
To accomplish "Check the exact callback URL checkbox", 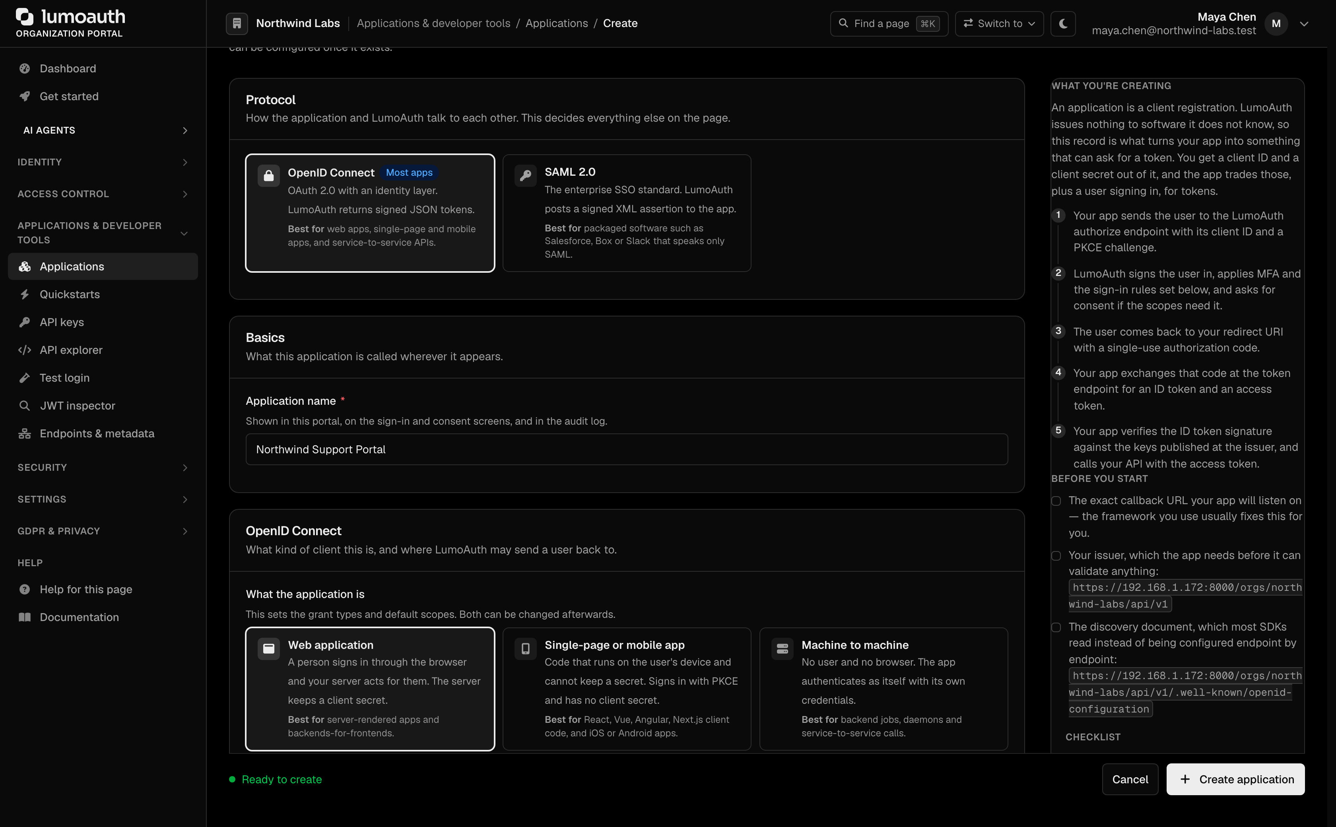I will (x=1056, y=501).
